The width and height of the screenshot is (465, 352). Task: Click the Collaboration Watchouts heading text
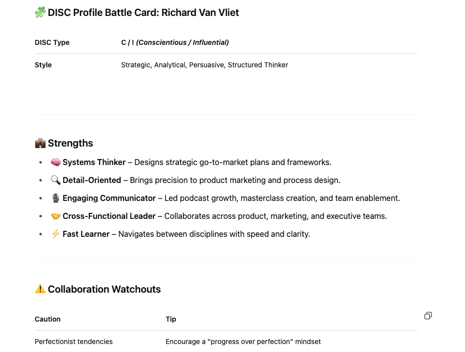[x=104, y=289]
